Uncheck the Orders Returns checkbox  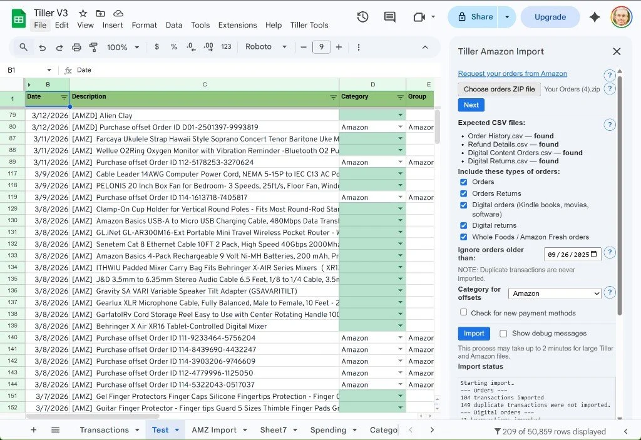[x=463, y=193]
